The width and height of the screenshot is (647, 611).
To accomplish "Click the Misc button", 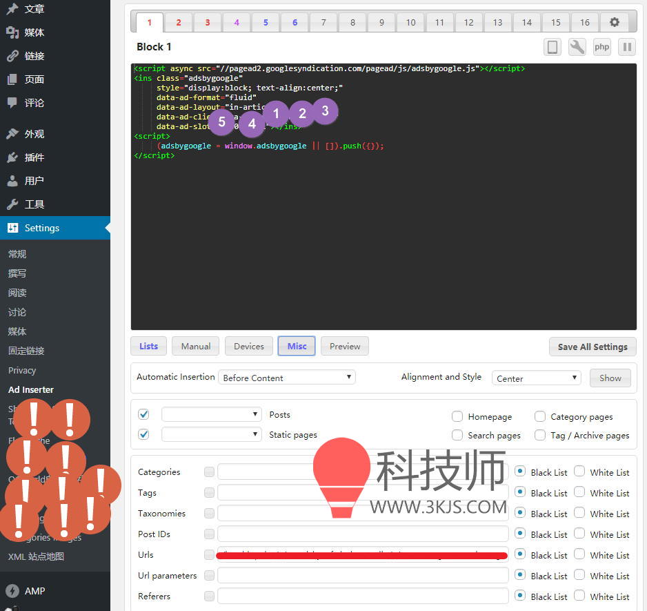I will coord(297,346).
